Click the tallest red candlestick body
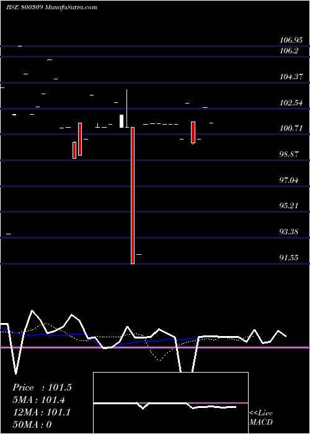This screenshot has width=310, height=434. coord(133,195)
